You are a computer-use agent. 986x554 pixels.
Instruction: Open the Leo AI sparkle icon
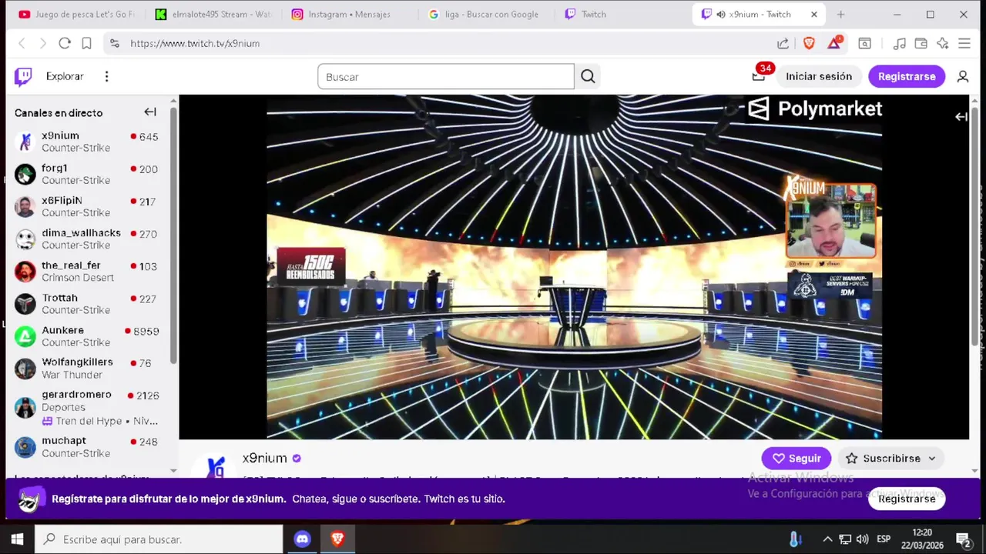[942, 43]
